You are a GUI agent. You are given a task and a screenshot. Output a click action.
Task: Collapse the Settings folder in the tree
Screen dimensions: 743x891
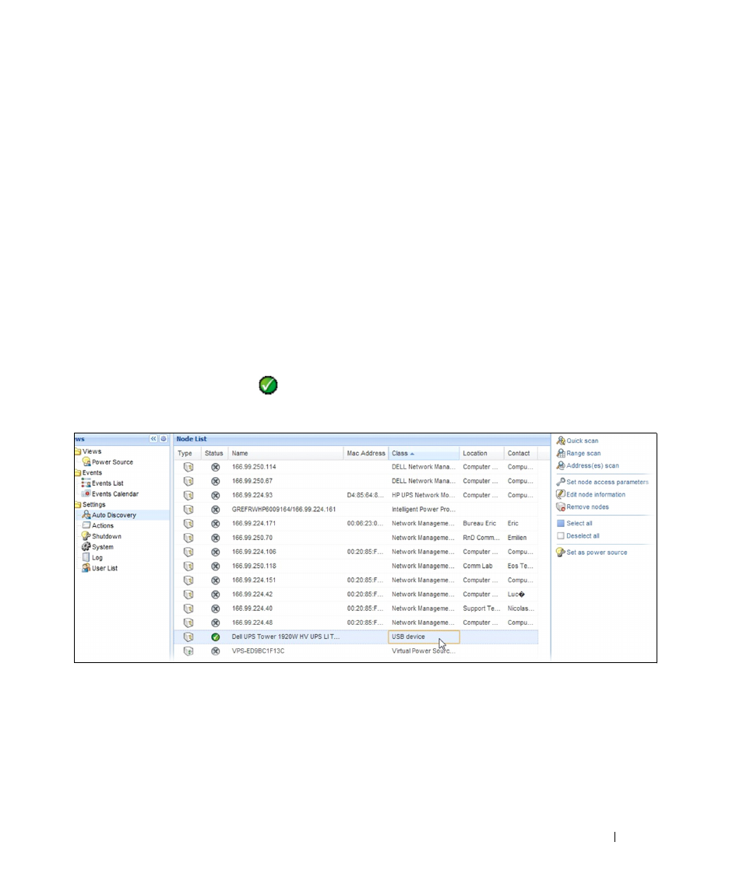click(78, 504)
